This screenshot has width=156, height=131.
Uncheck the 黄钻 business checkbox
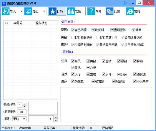pyautogui.click(x=88, y=61)
